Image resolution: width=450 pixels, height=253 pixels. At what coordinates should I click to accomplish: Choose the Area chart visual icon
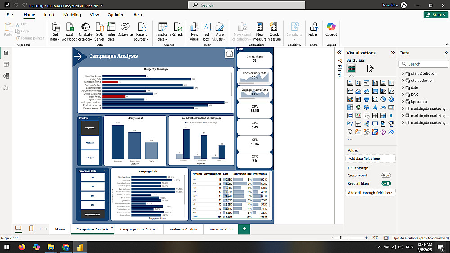tap(358, 91)
